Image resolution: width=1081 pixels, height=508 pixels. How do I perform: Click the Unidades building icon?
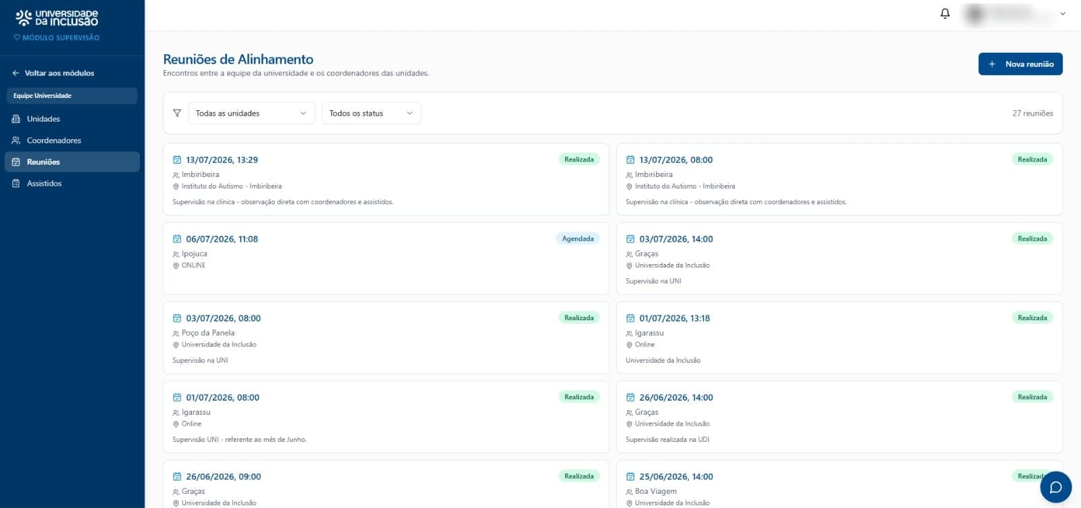coord(16,119)
